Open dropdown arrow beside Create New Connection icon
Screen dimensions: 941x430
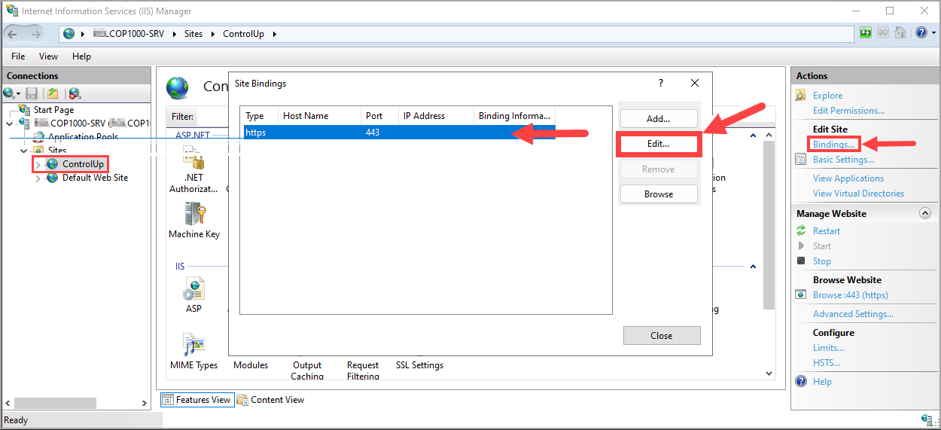pyautogui.click(x=18, y=94)
